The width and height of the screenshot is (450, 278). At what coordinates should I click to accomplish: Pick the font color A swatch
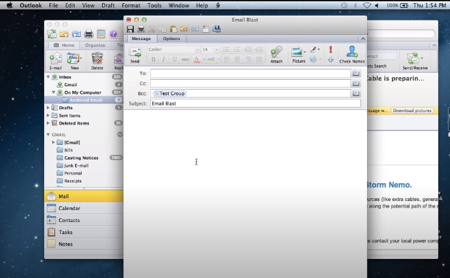(x=196, y=59)
